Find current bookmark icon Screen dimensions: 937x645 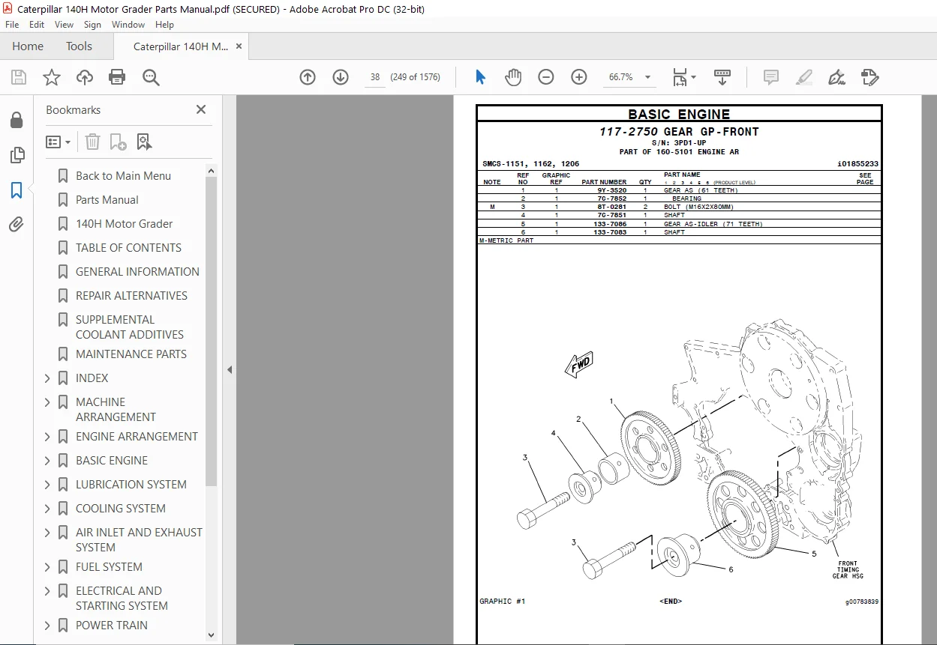click(x=145, y=142)
